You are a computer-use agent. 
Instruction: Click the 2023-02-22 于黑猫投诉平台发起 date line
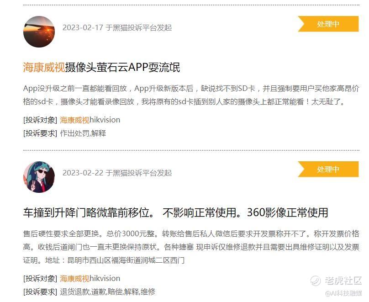[117, 173]
